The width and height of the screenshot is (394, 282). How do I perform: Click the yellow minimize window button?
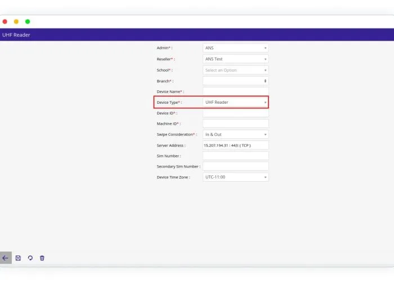point(16,21)
